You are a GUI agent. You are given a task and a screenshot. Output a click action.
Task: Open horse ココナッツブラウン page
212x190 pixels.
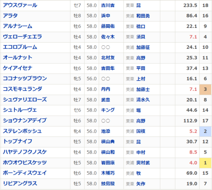point(25,78)
